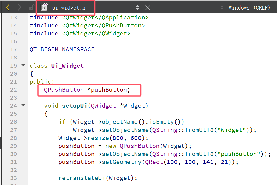Go forward with the grey right arrow
Image resolution: width=277 pixels, height=185 pixels.
point(19,8)
